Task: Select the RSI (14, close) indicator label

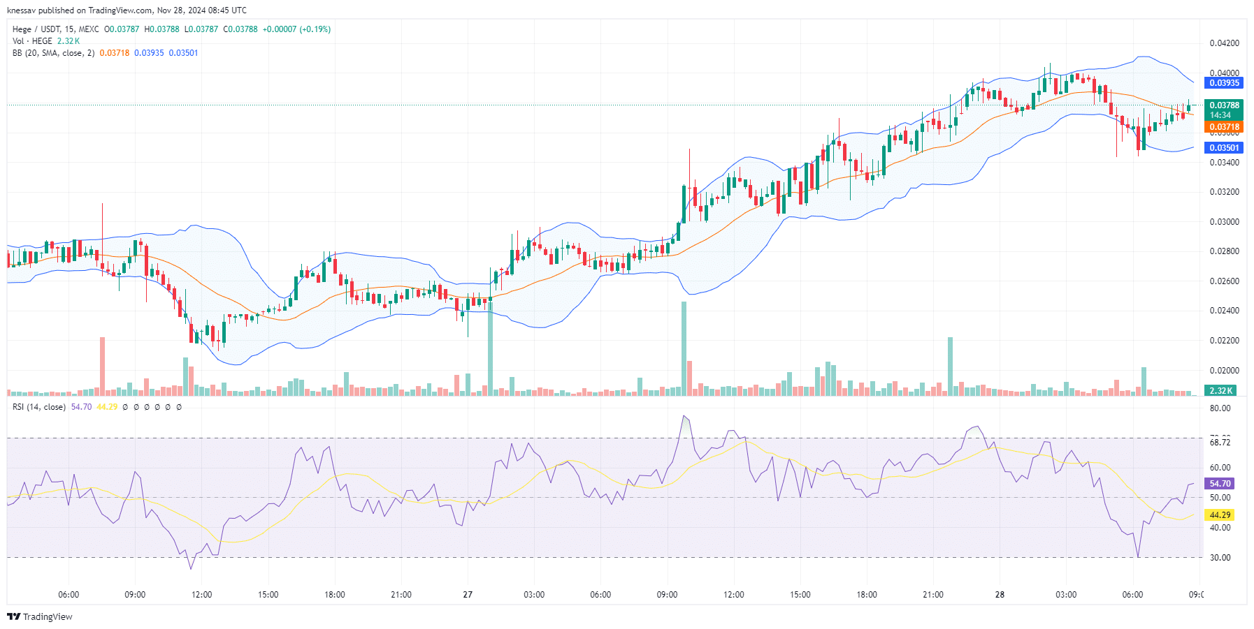Action: (x=39, y=407)
